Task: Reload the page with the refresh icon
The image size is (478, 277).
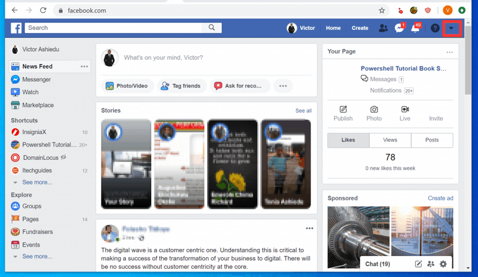Action: click(x=43, y=10)
